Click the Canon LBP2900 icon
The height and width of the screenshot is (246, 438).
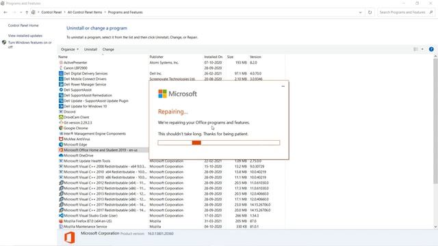click(61, 68)
